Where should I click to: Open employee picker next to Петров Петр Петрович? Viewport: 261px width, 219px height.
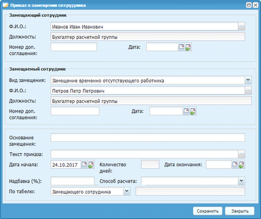249,91
